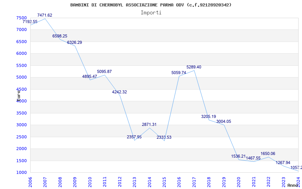Screen dimensions: 302x189
Task: Click the y-axis tick 5500
Action: (x=22, y=65)
